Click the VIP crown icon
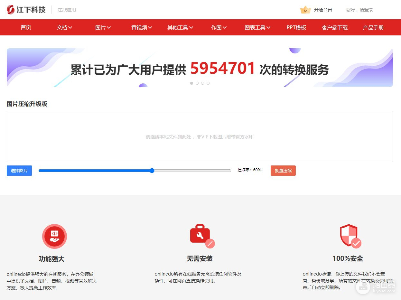Viewport: 401px width, 300px height. [x=305, y=10]
